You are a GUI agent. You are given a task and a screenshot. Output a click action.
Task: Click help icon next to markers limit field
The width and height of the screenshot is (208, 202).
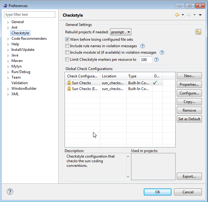156,60
